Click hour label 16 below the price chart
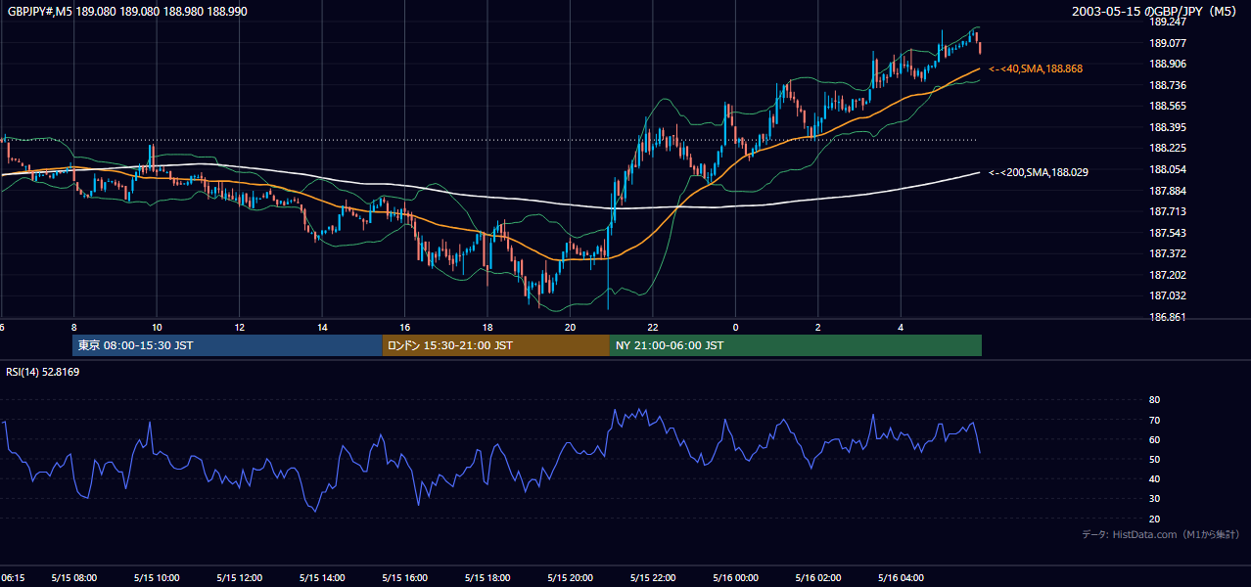Screen dimensions: 1251x587 coord(404,328)
